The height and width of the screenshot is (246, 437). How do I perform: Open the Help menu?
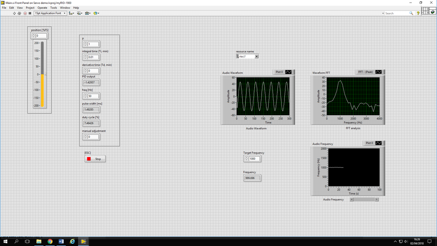coord(76,8)
